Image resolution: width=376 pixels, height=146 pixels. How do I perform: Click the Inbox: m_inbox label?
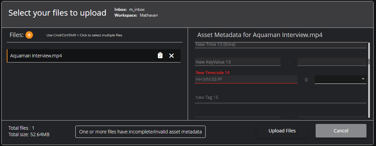(130, 10)
